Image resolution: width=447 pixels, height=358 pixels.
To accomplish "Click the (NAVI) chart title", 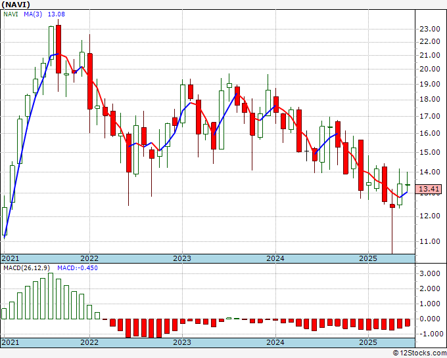I will (x=16, y=5).
